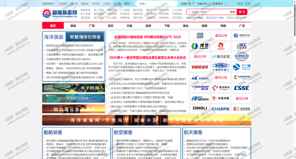
Task: Switch to the 专题 tab
Action: click(x=223, y=26)
